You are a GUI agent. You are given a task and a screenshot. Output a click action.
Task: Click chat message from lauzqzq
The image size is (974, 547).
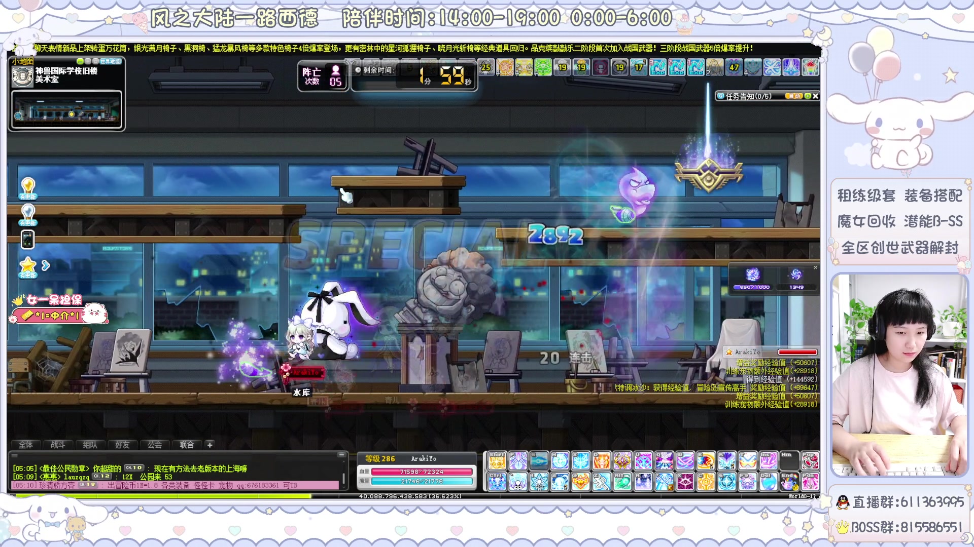tap(92, 477)
